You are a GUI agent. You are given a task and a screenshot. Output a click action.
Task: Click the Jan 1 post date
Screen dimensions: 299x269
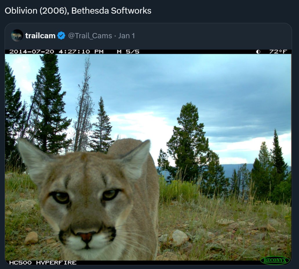point(126,36)
